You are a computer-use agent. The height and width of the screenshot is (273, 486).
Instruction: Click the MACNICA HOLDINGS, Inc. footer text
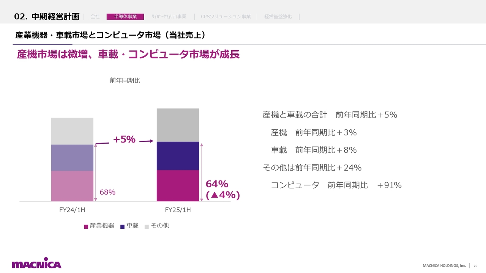[x=444, y=265]
